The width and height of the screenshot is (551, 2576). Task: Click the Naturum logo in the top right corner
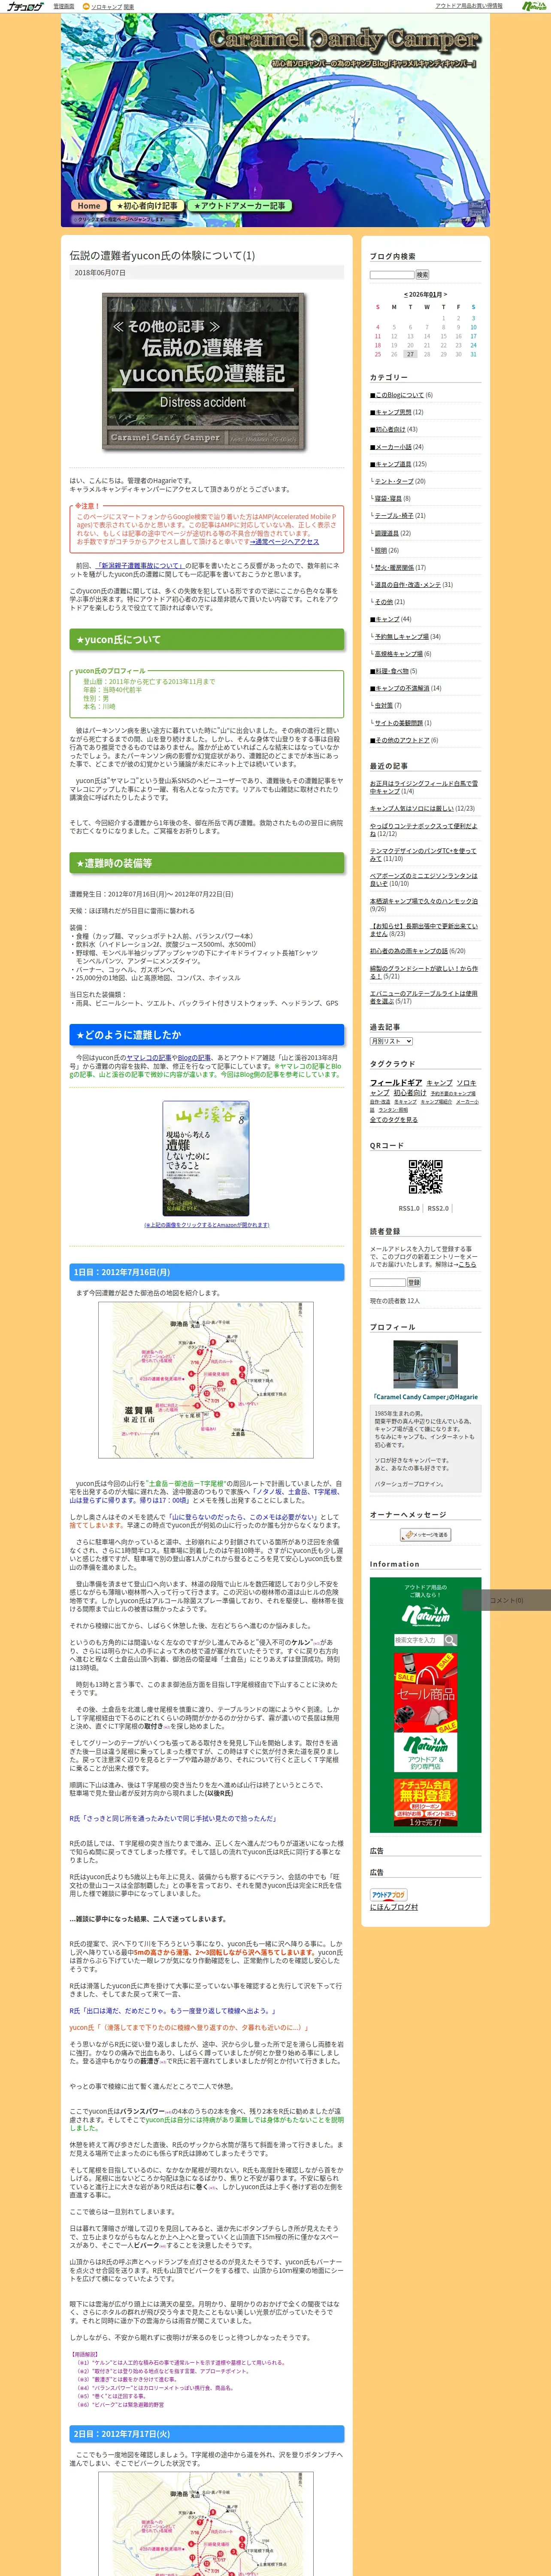pyautogui.click(x=534, y=6)
